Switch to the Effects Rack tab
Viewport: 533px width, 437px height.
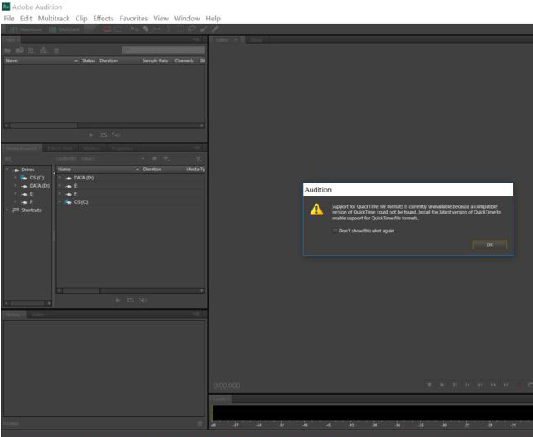tap(60, 148)
